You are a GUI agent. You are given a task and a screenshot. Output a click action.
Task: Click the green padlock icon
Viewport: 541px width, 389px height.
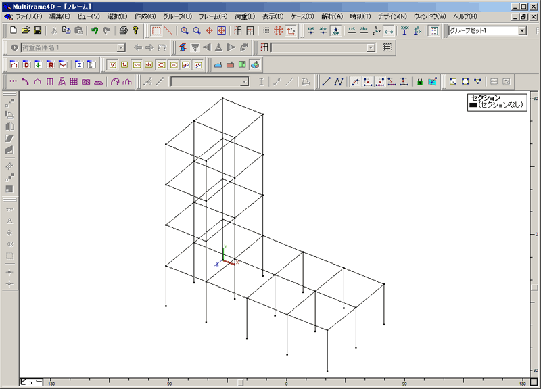419,81
